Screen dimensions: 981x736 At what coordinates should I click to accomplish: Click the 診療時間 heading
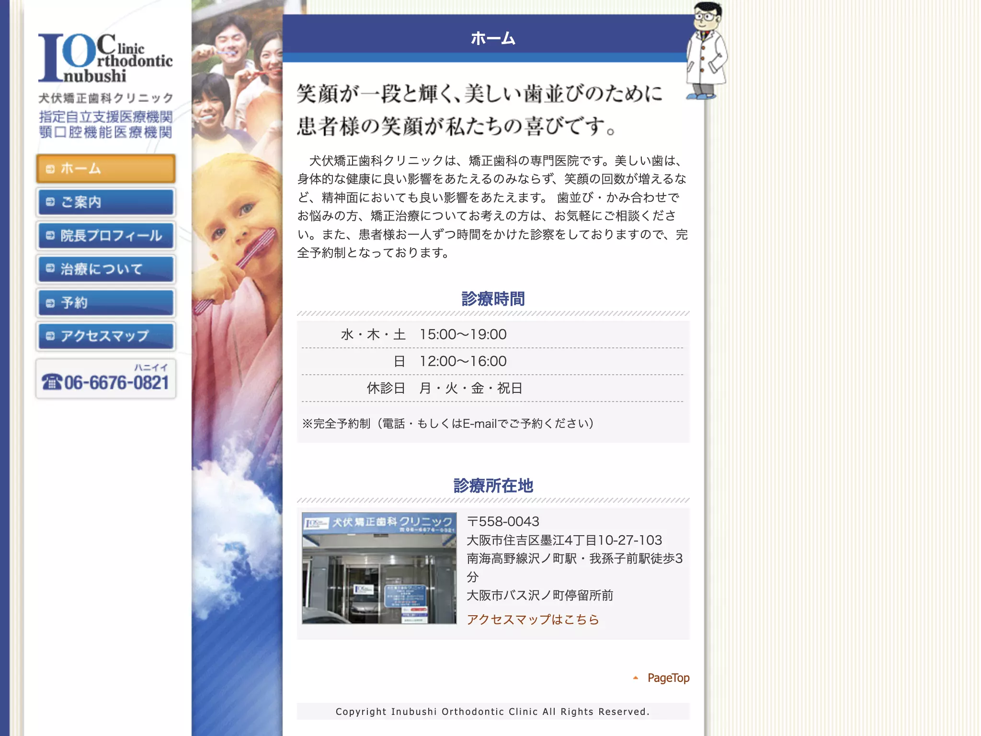[493, 299]
